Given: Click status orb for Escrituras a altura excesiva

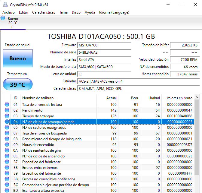Looking at the screenshot, I should pos(7,191).
